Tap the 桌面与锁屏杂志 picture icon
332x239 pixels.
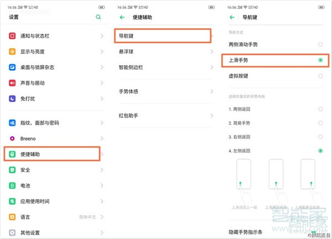[13, 67]
